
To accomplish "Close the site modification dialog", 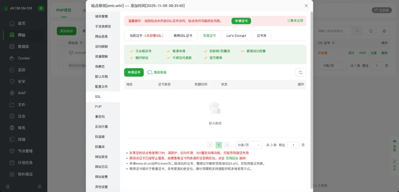I will coord(306,6).
